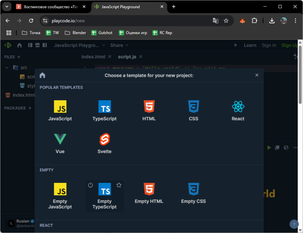This screenshot has width=303, height=233.
Task: Pick the Vue template
Action: pyautogui.click(x=60, y=143)
